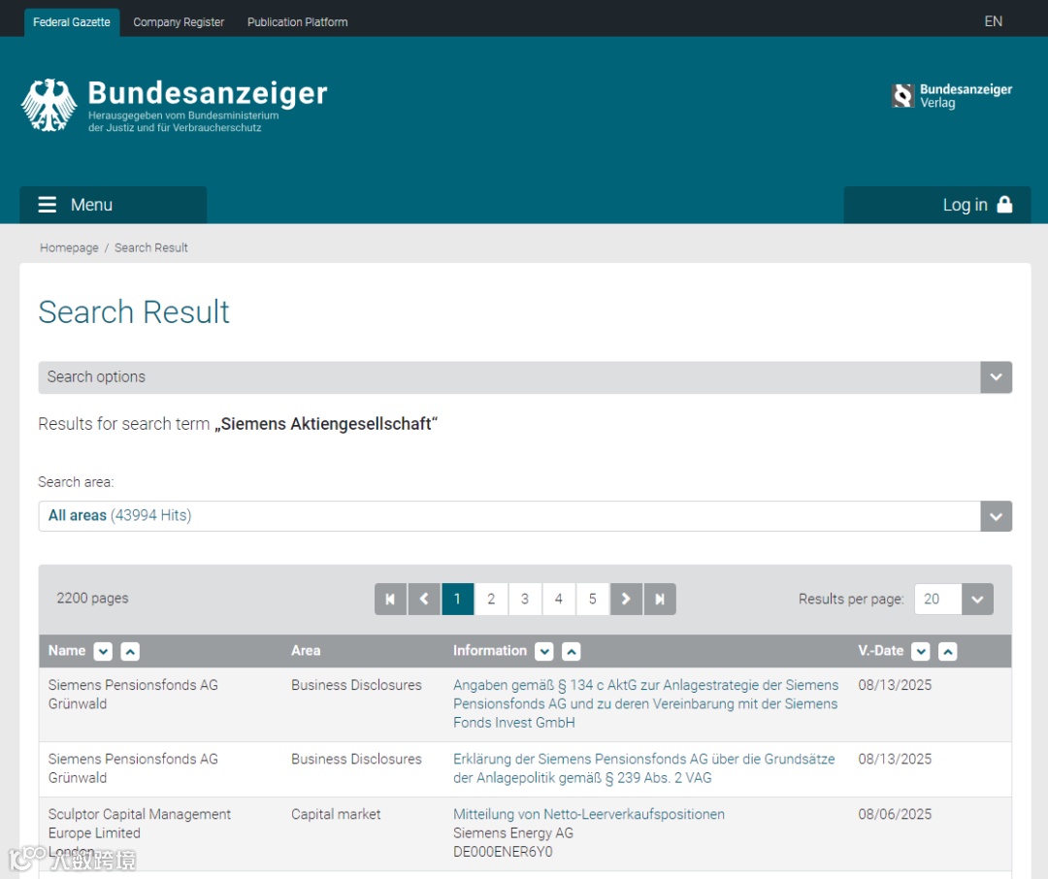Click the Homepage breadcrumb link
The width and height of the screenshot is (1048, 879).
69,248
